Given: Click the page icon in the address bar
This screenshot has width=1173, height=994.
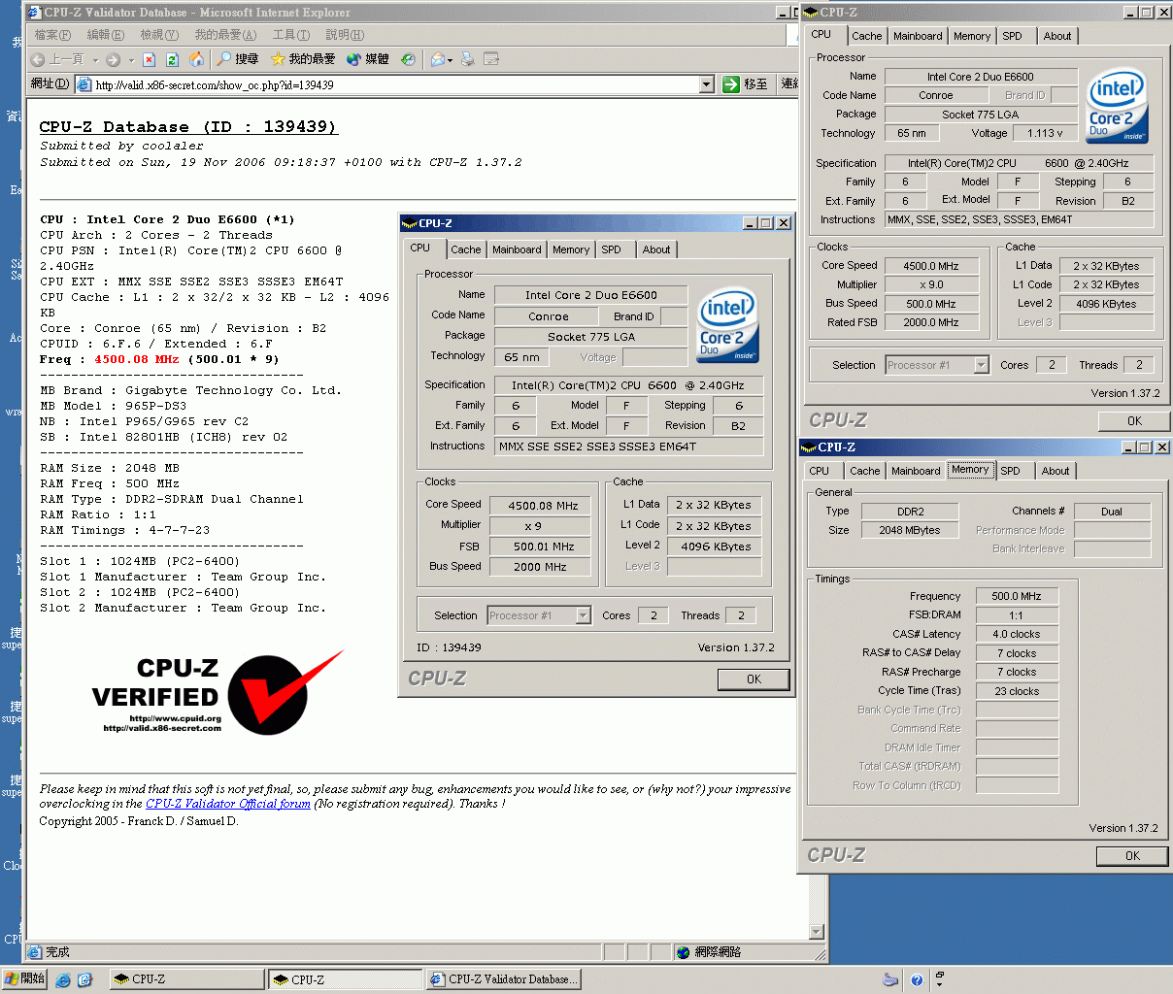Looking at the screenshot, I should click(x=84, y=84).
